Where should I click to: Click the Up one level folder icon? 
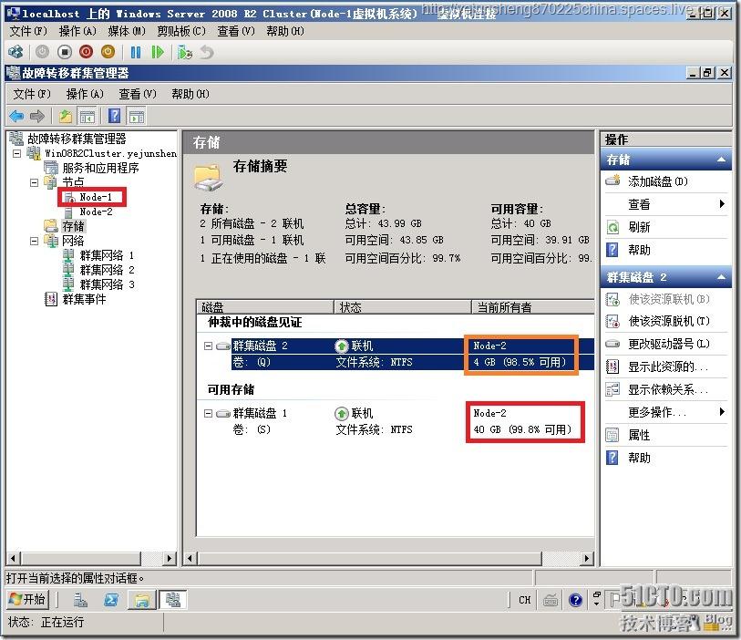66,116
